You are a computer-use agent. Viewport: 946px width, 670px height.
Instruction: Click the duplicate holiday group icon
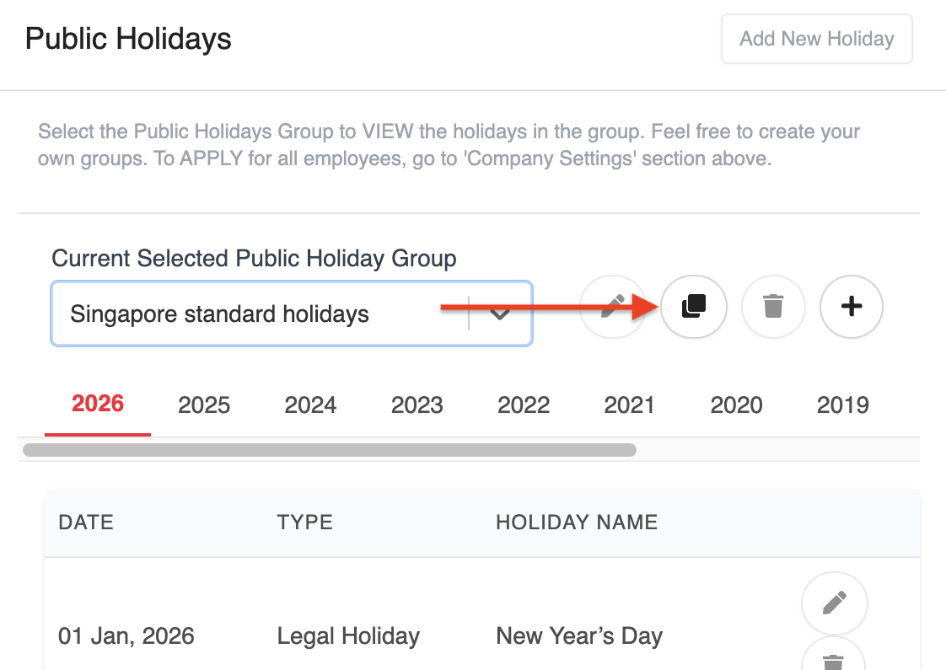coord(693,306)
